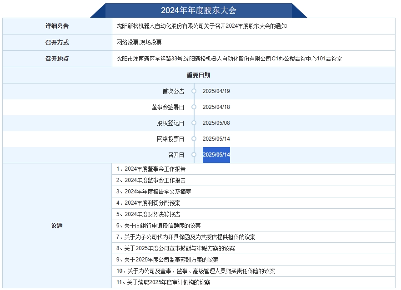Click the timeline marker for 股权登记日
401x290 pixels.
[194, 123]
